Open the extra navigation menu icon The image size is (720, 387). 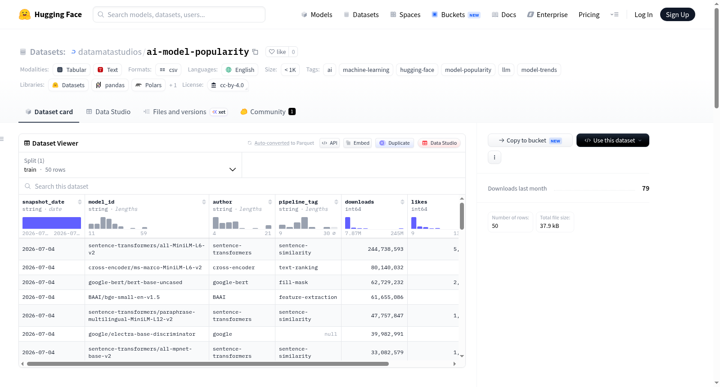click(x=614, y=14)
